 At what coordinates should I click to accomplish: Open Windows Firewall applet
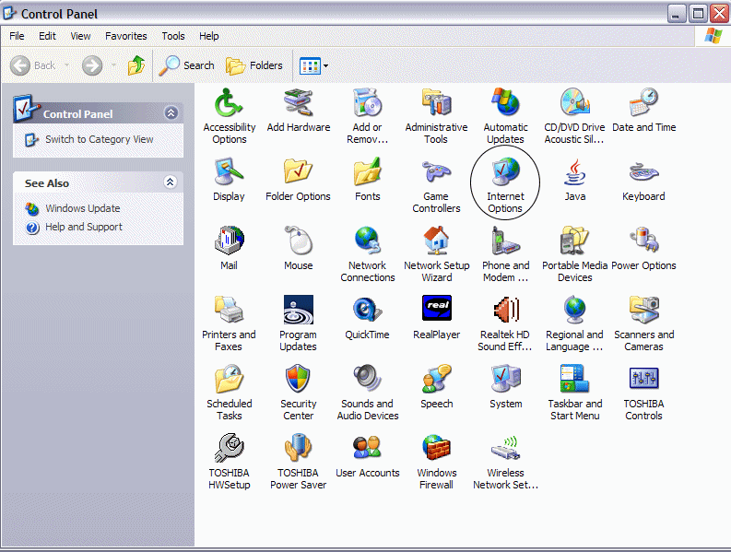pyautogui.click(x=436, y=449)
